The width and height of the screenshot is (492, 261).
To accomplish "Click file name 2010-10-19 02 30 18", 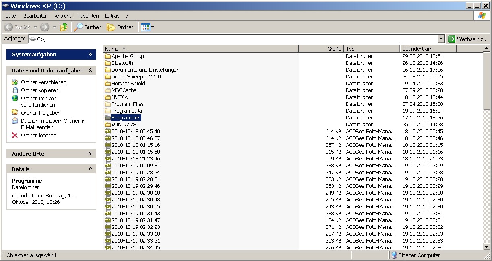I will click(x=136, y=193).
